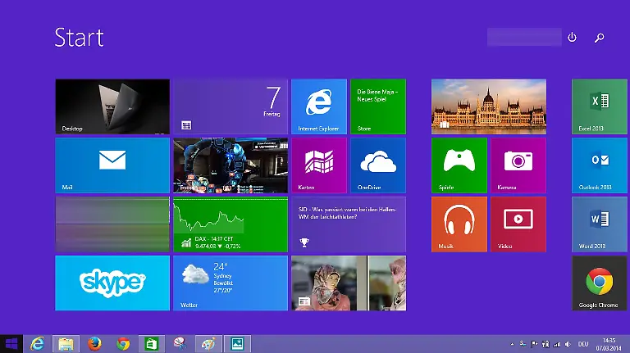Image resolution: width=630 pixels, height=353 pixels.
Task: Open the Action Center flag icon
Action: click(x=534, y=344)
